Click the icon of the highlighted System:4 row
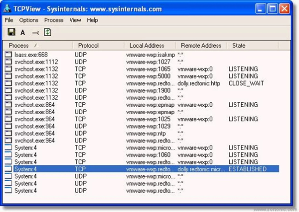The image size is (299, 212). pos(8,169)
